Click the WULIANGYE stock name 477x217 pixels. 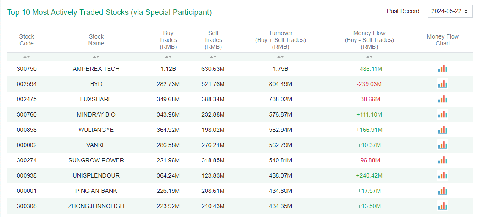point(96,130)
